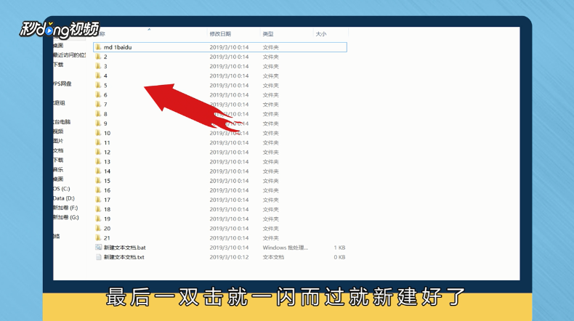574x321 pixels.
Task: Click the 0 KB size of txt file
Action: 339,257
